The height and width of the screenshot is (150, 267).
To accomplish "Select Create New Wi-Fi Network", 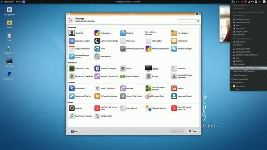I will click(249, 71).
